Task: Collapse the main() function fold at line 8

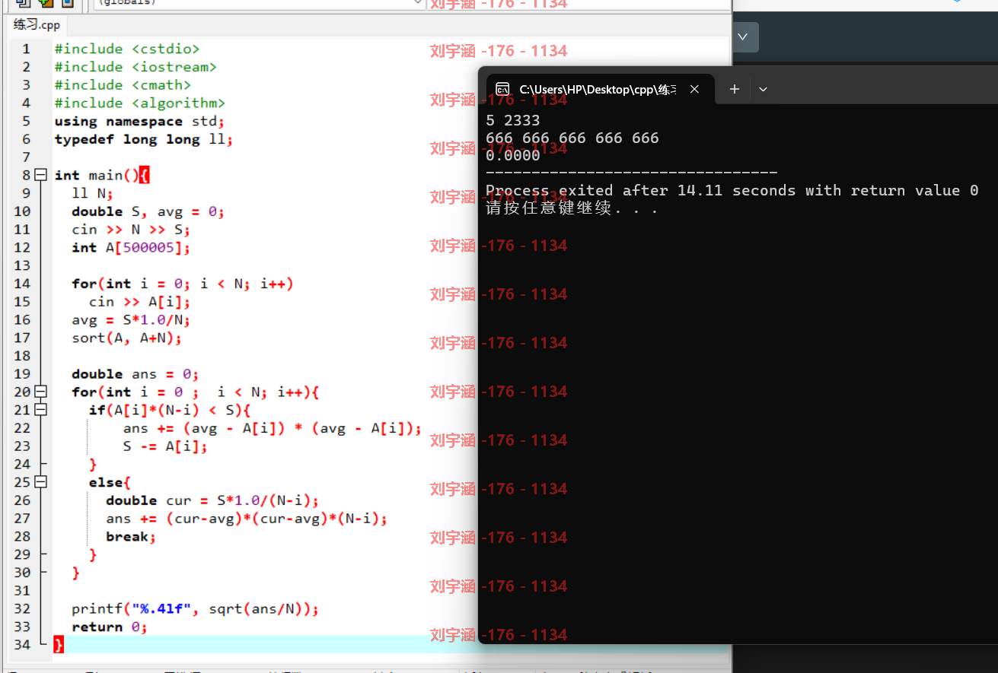Action: click(x=40, y=176)
